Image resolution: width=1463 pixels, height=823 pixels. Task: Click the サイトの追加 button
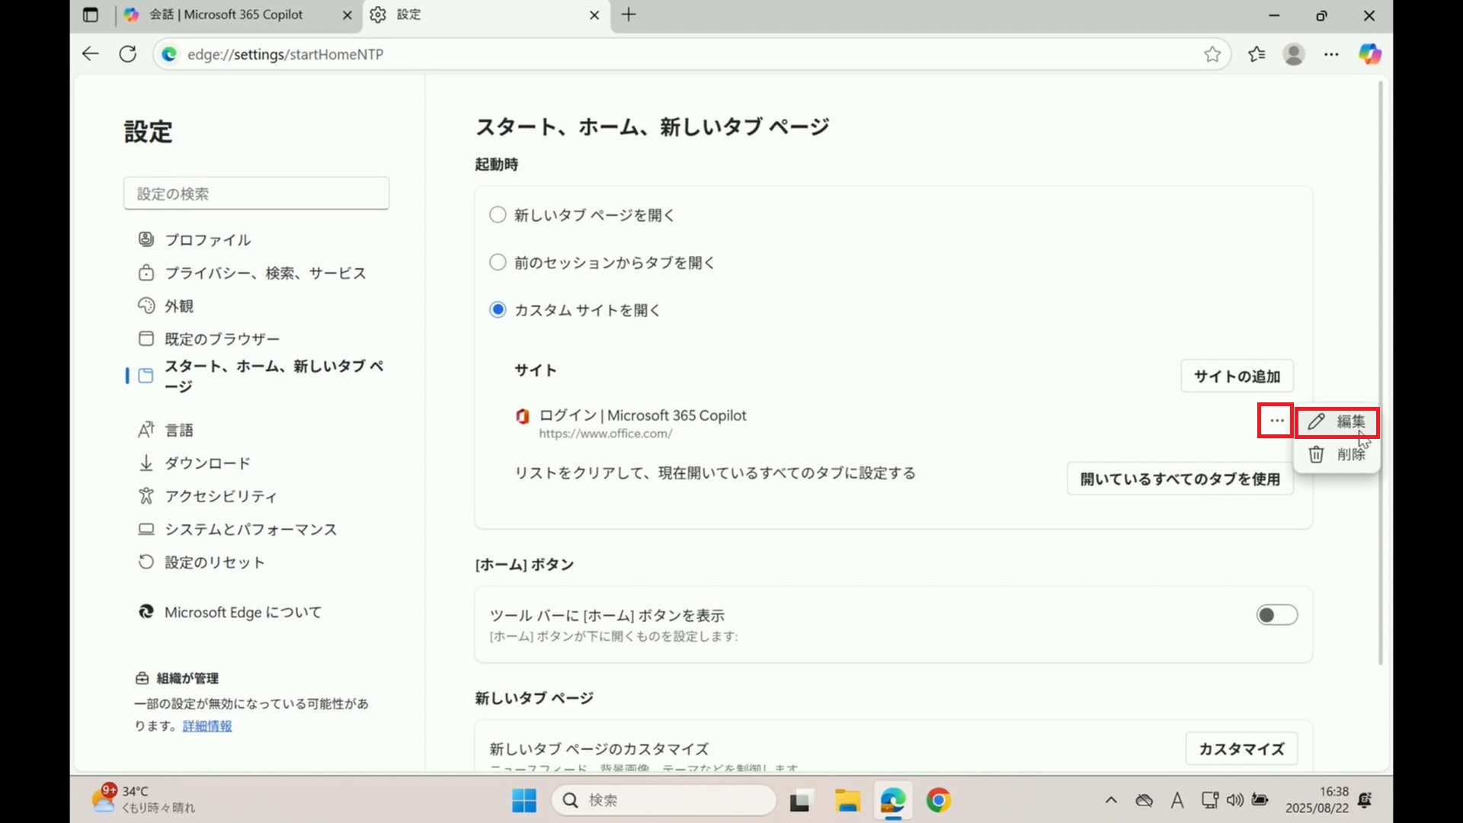click(1236, 376)
